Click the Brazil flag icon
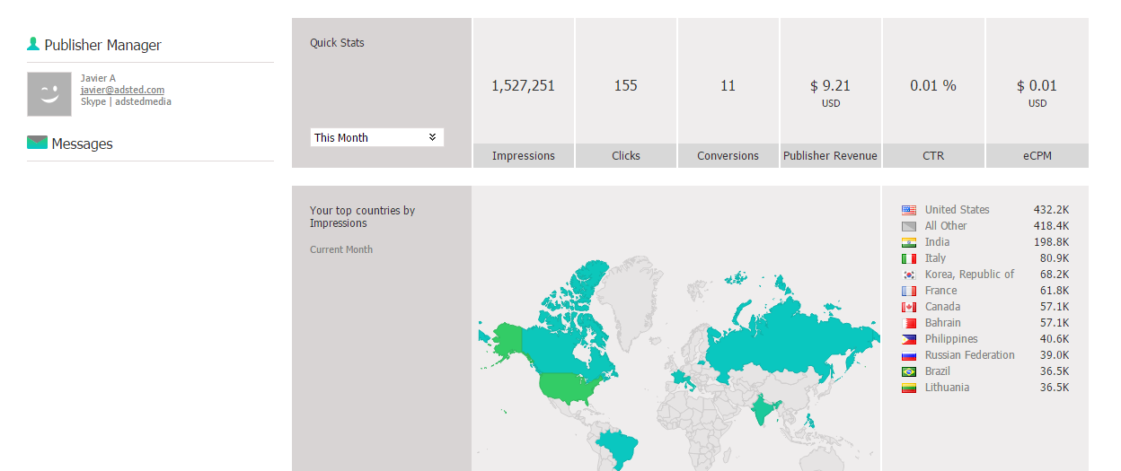The image size is (1121, 471). (x=908, y=371)
